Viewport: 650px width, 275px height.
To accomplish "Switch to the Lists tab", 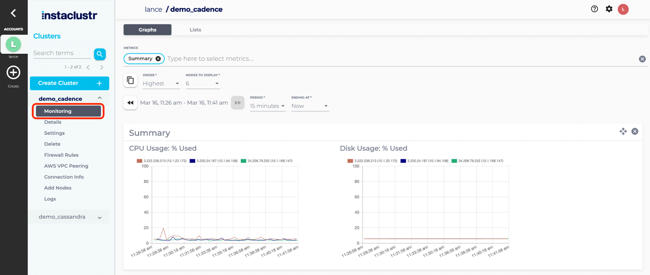I will click(195, 30).
